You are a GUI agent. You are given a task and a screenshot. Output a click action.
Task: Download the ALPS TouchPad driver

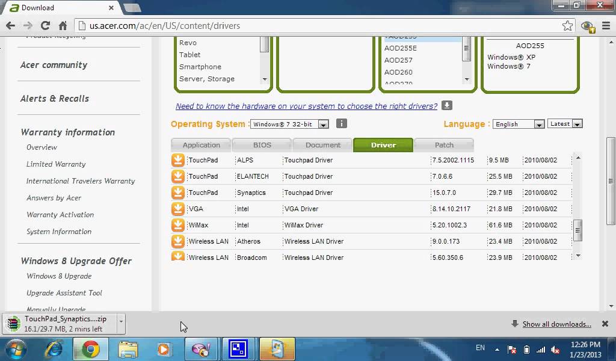pos(177,160)
